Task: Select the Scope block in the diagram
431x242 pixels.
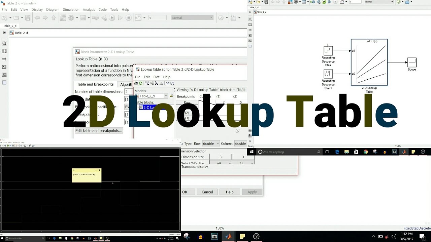Action: (x=412, y=62)
